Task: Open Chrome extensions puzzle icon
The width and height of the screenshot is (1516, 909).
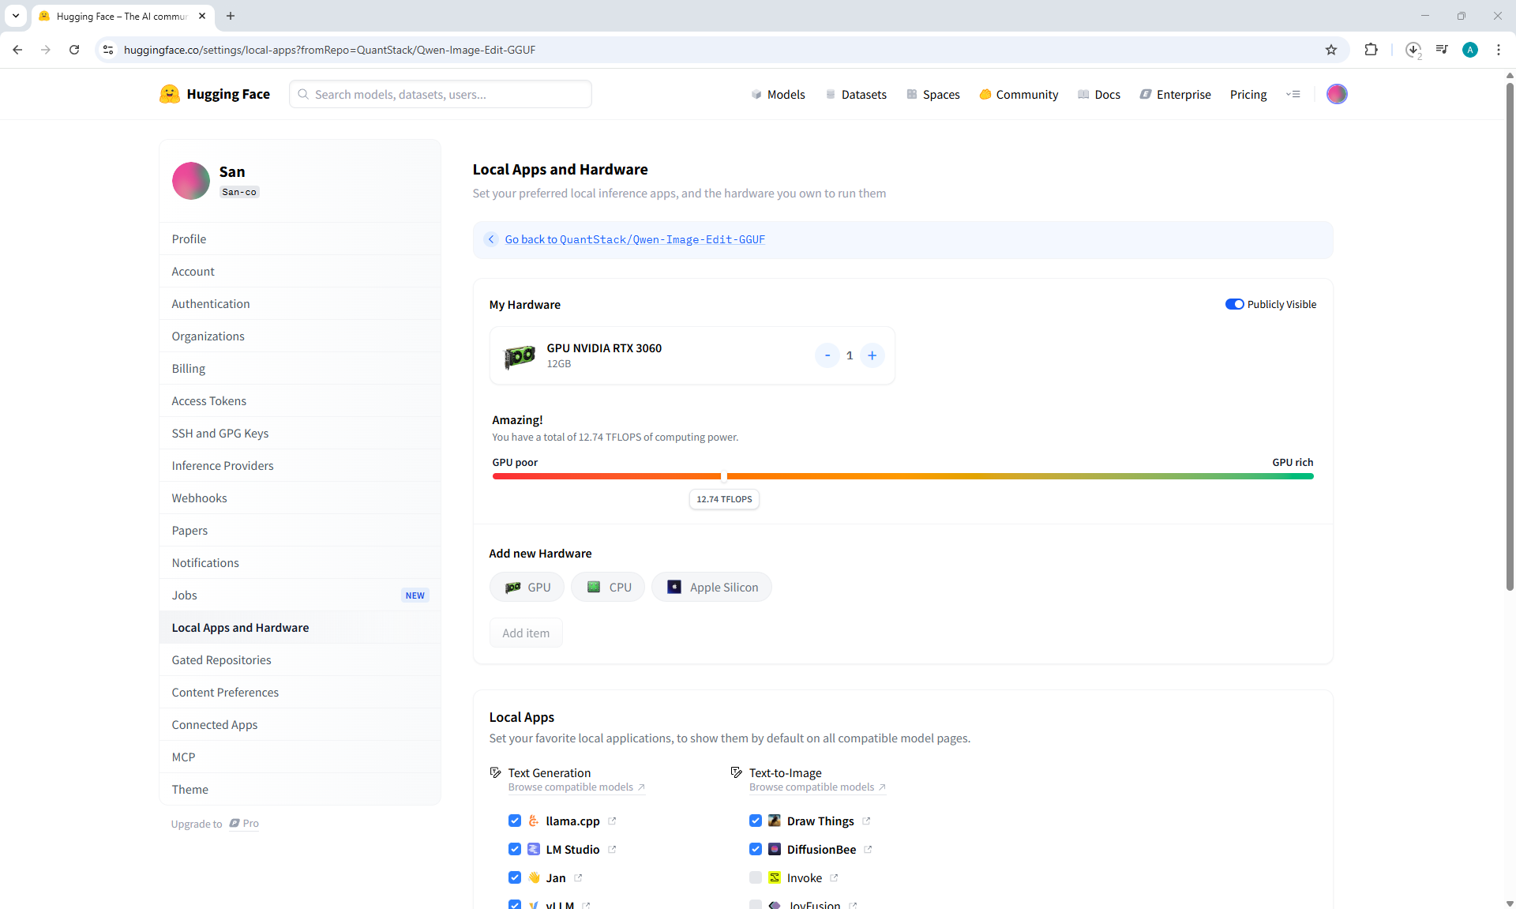Action: (1371, 50)
